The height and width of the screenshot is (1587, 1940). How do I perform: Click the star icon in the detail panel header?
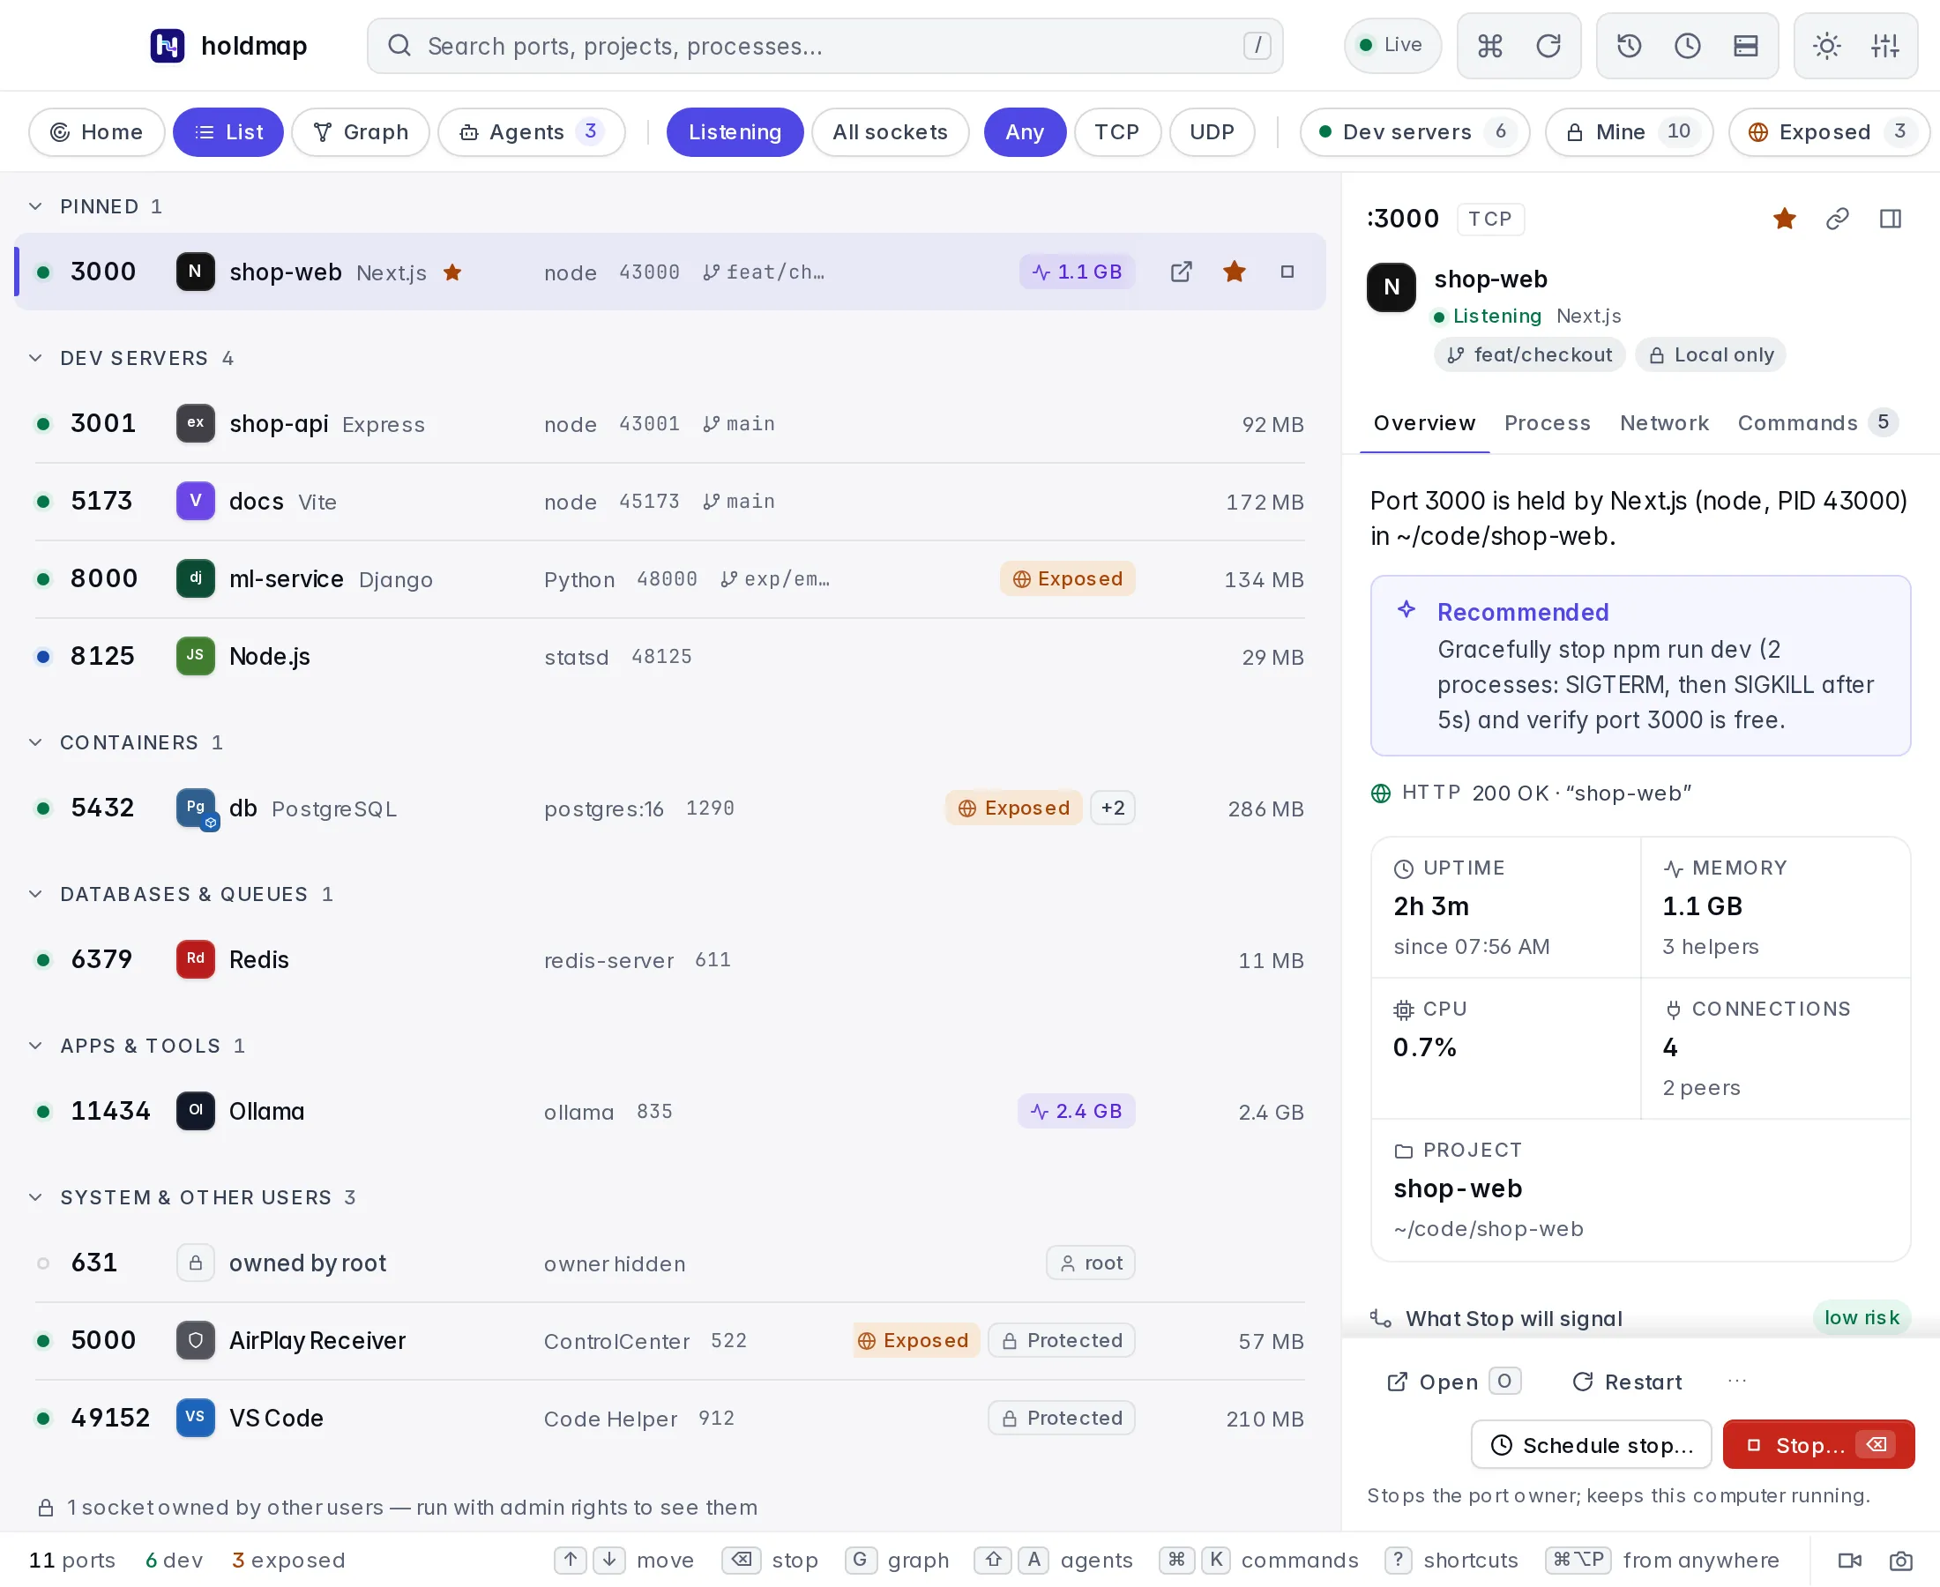(1785, 219)
